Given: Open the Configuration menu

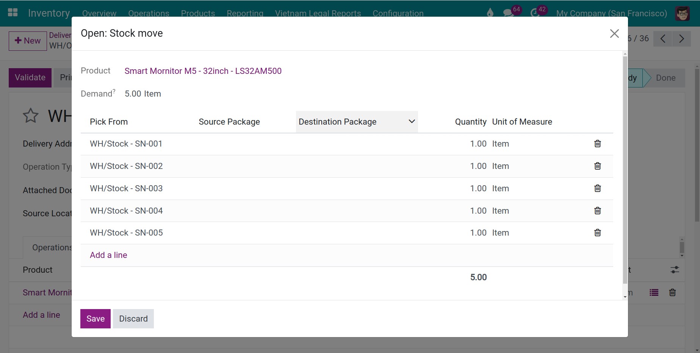Looking at the screenshot, I should tap(398, 13).
